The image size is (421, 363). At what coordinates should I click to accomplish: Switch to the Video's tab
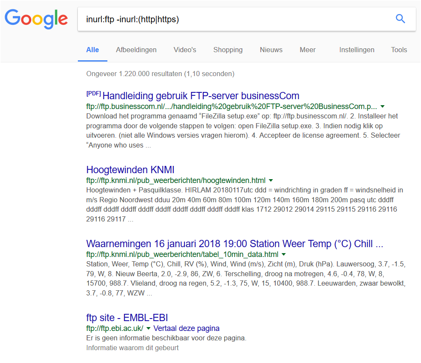[x=184, y=50]
